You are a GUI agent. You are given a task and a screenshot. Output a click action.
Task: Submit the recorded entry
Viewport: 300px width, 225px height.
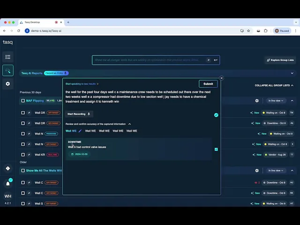(x=208, y=84)
